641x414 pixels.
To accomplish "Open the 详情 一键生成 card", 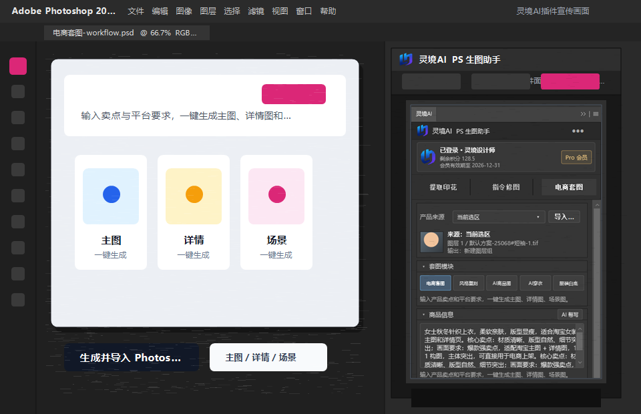I will click(194, 212).
